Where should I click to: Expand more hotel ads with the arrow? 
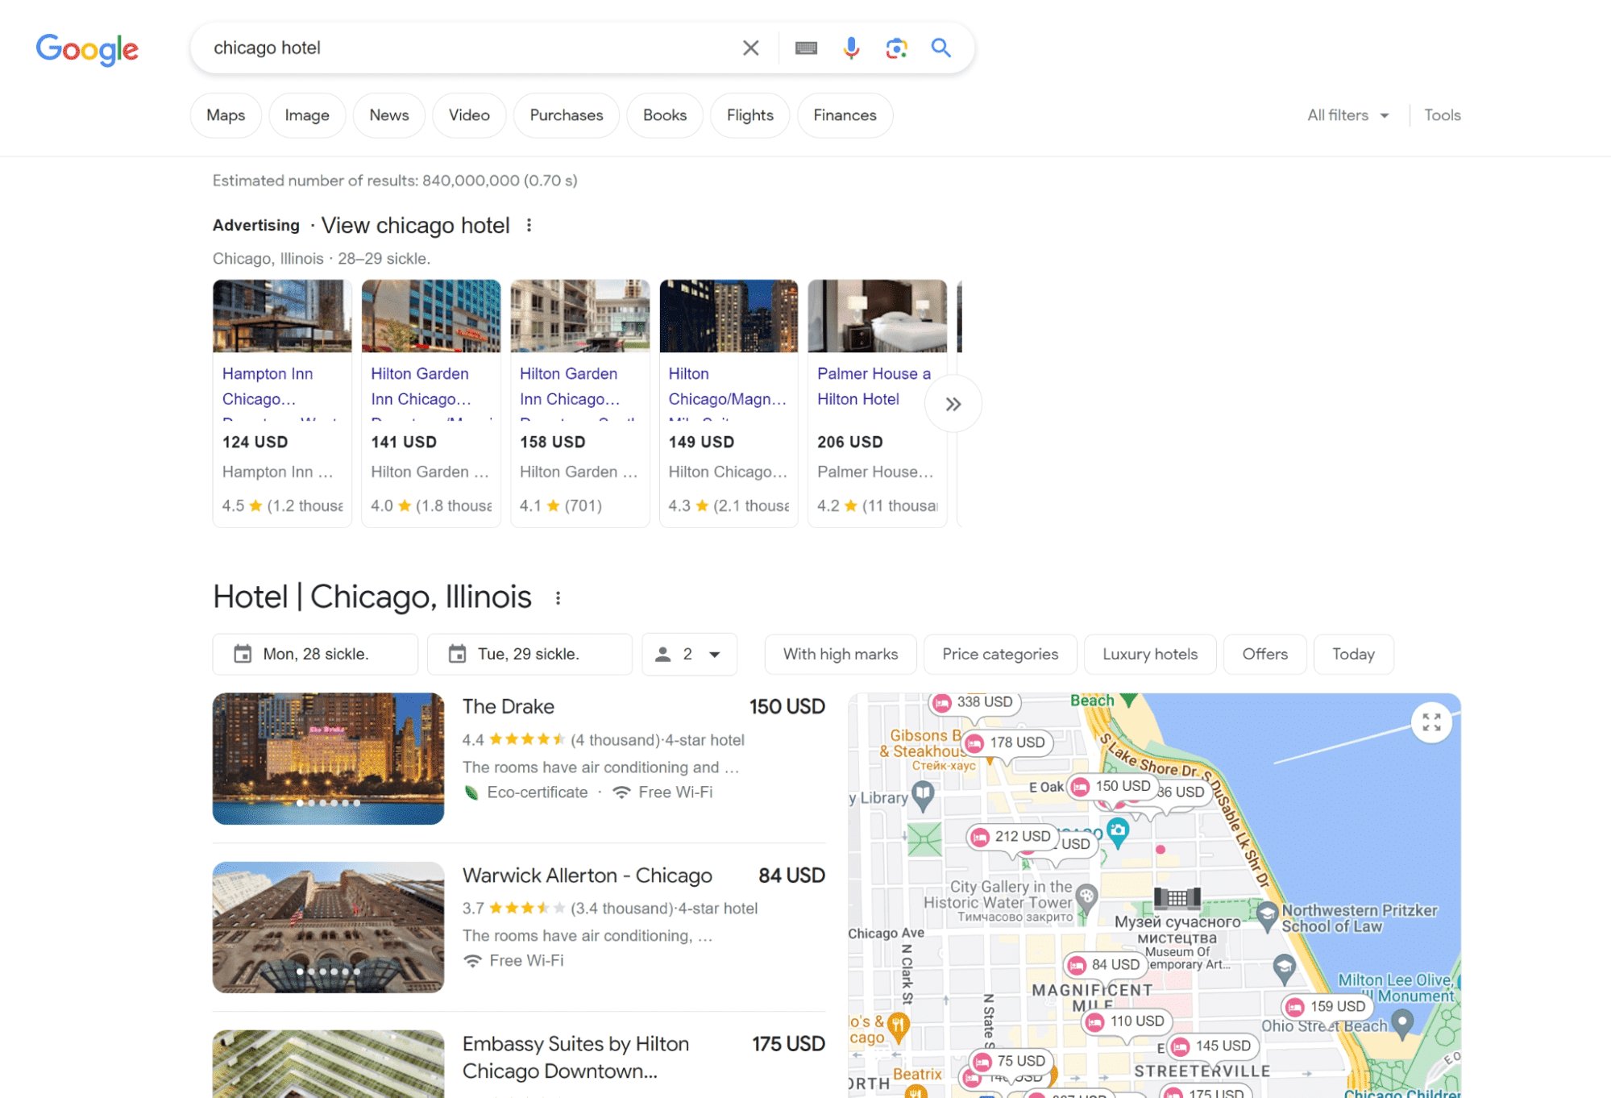pyautogui.click(x=953, y=403)
